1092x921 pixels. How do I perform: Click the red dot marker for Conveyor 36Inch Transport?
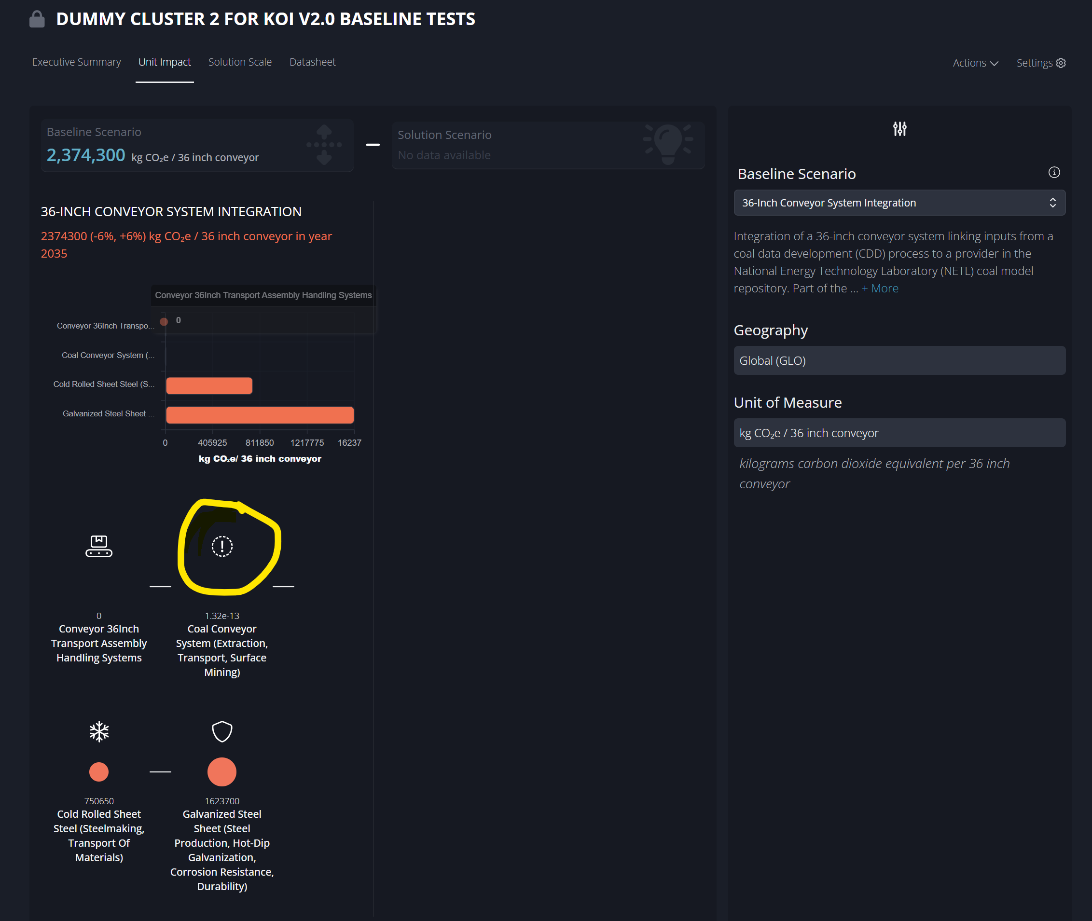point(164,322)
